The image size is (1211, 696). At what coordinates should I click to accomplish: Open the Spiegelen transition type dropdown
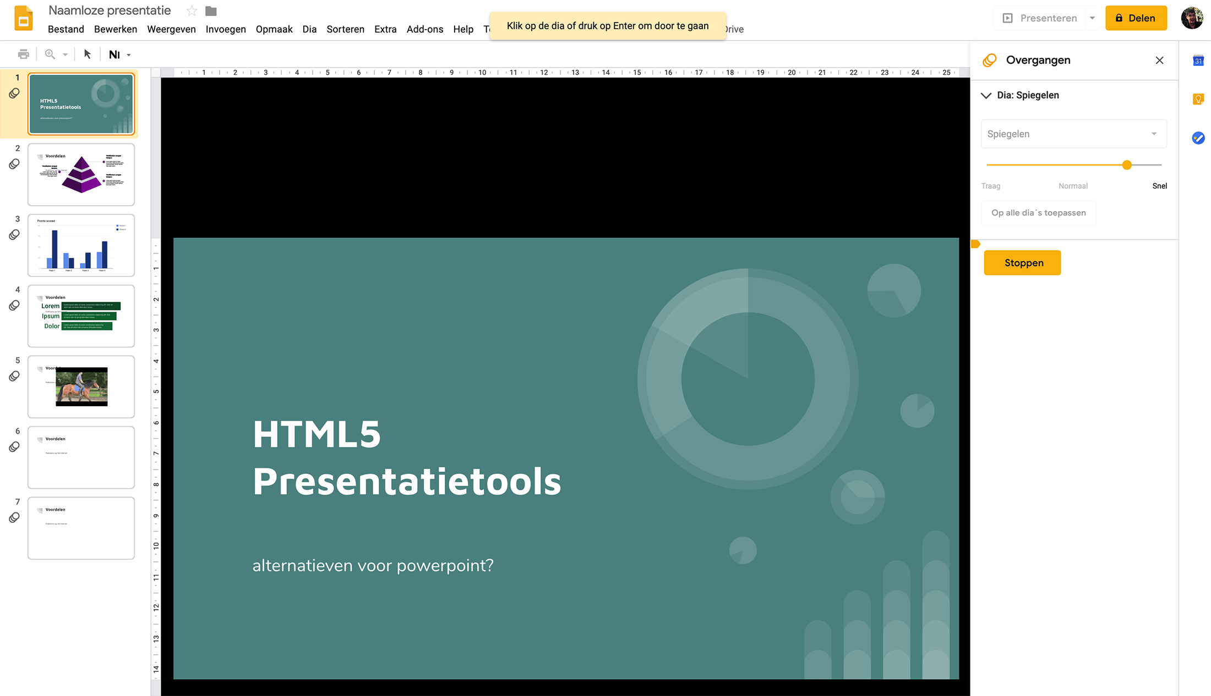[x=1073, y=134]
